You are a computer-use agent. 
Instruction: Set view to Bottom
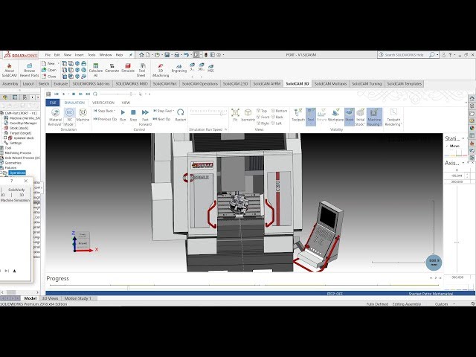(279, 111)
